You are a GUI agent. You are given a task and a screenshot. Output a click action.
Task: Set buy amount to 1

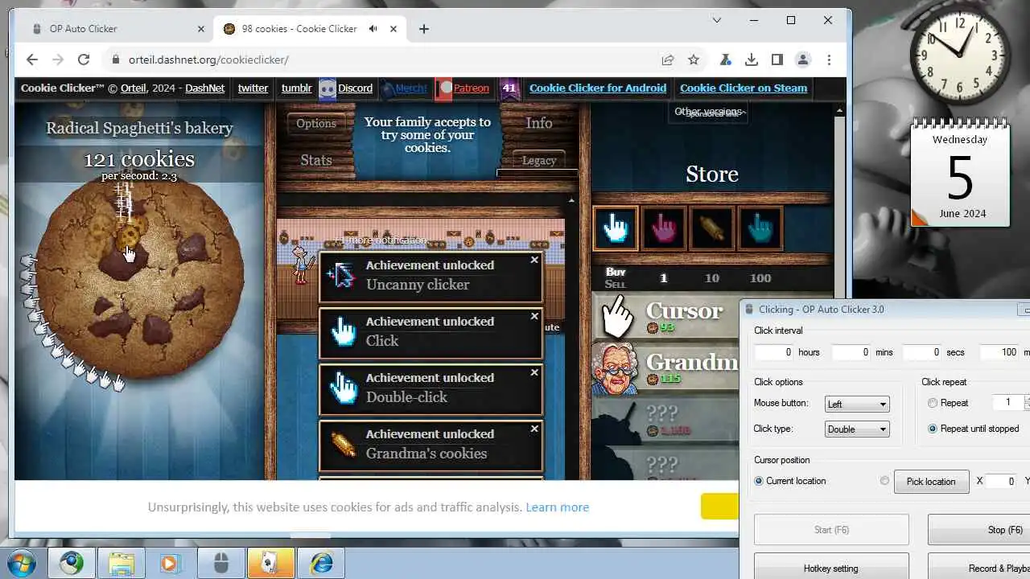coord(664,278)
